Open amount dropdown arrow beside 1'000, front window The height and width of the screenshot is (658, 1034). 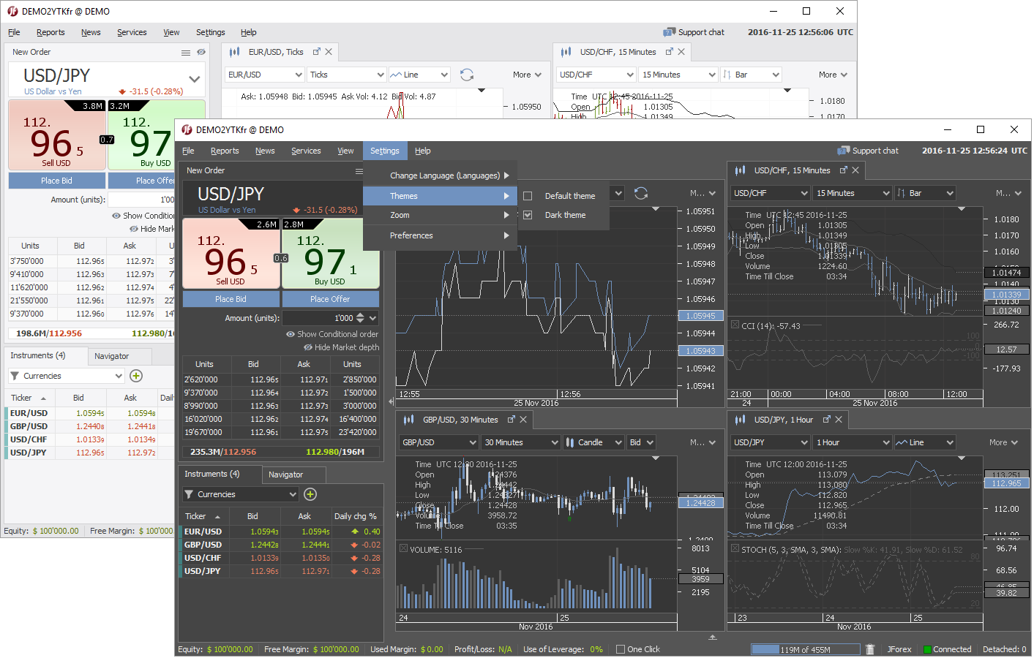372,318
